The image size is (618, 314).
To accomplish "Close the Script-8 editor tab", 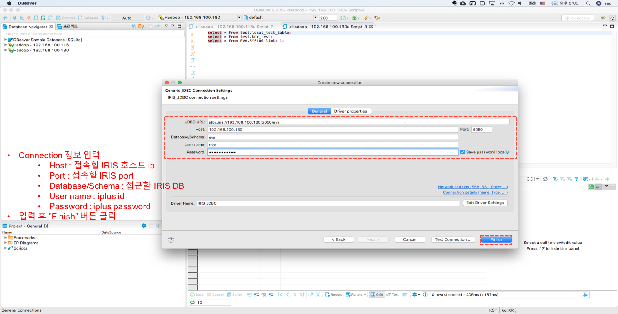I will point(371,27).
